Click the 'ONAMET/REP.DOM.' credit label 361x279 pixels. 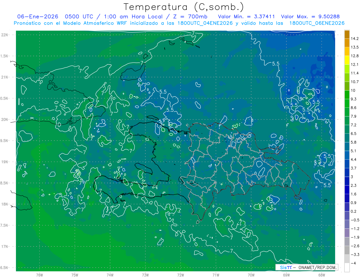coord(317,267)
